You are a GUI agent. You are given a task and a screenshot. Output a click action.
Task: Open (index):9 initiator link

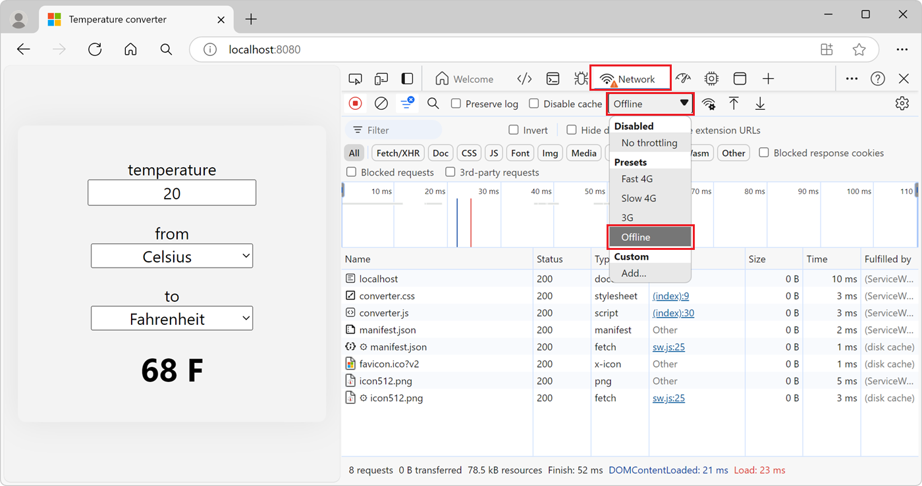[x=670, y=296]
